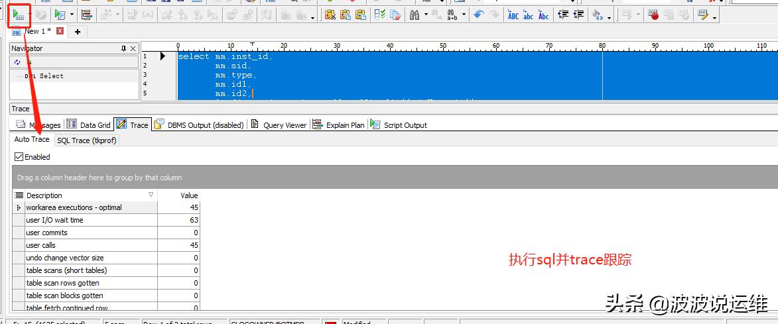Open the Replace dropdown arrow
The image size is (778, 324).
tap(464, 15)
